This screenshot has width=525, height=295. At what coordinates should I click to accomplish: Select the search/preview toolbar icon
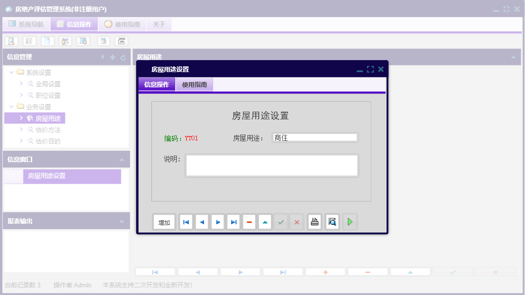(x=11, y=41)
